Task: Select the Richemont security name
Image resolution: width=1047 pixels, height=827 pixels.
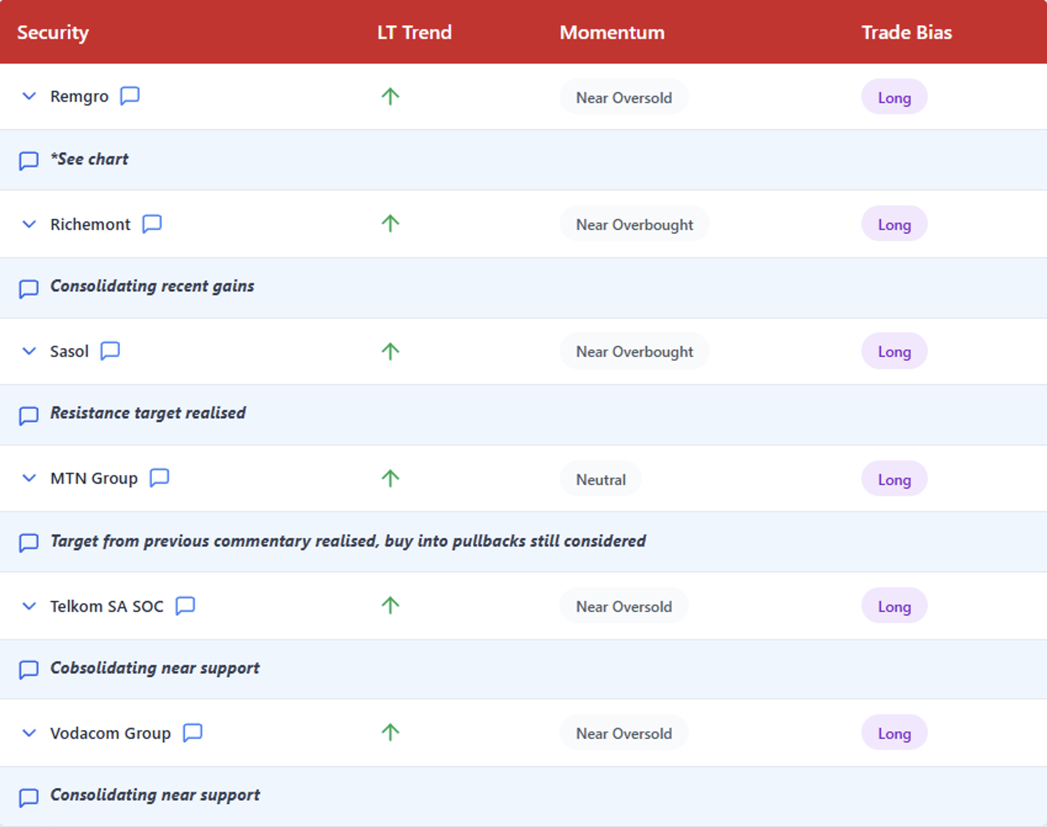Action: 91,224
